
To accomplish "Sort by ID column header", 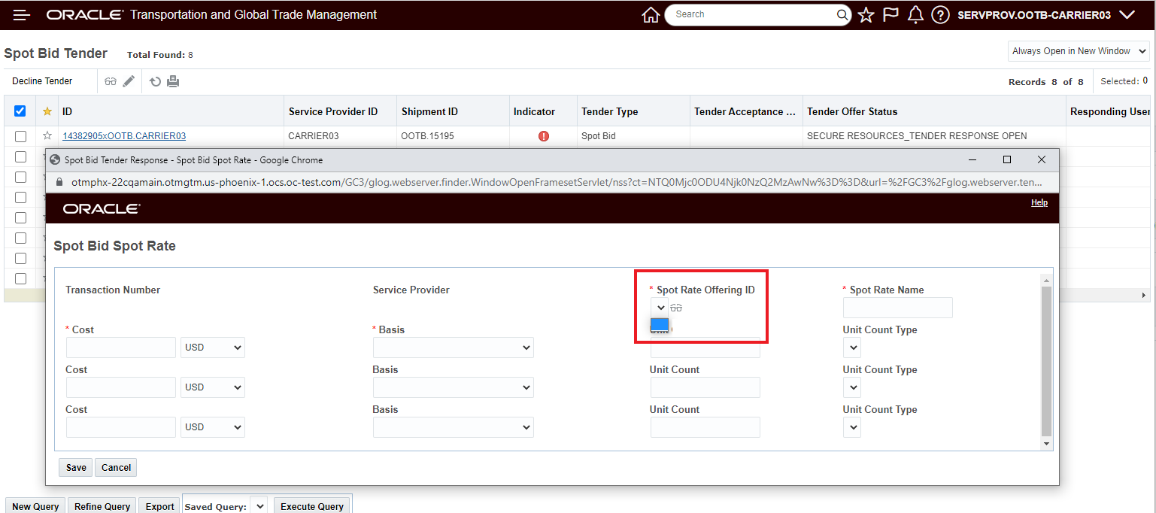I will click(x=68, y=111).
